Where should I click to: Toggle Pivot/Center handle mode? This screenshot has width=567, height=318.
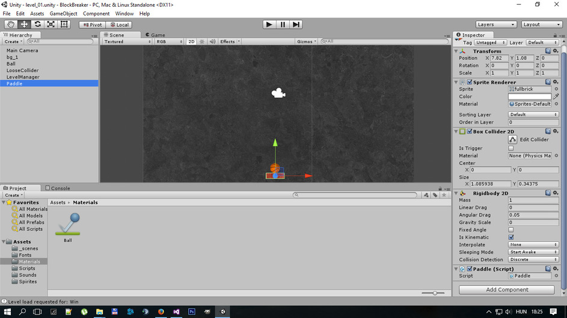[x=92, y=25]
